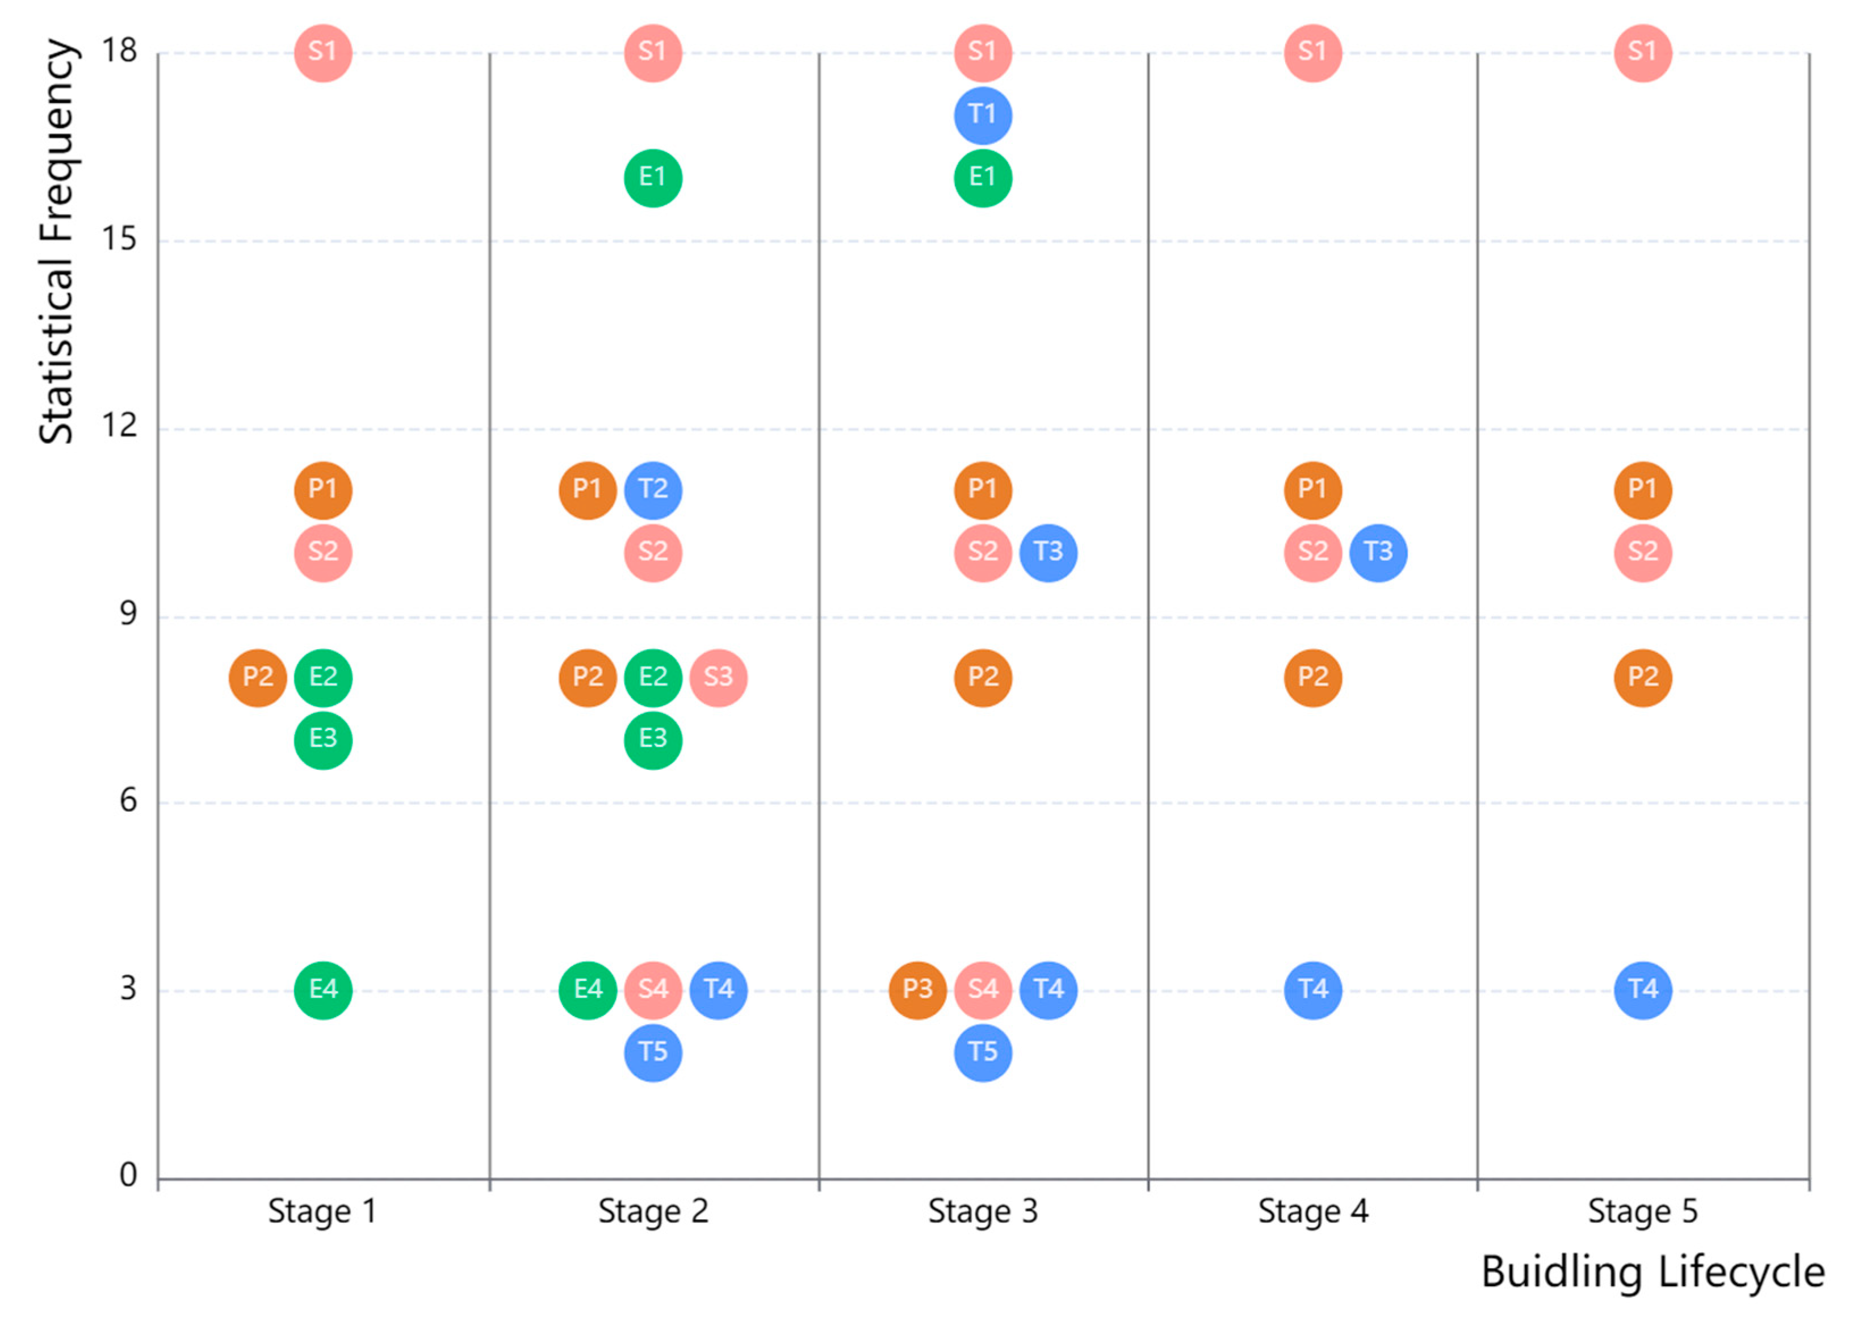Click the blue T5 bubble in Stage 3
1854x1318 pixels.
tap(982, 1052)
